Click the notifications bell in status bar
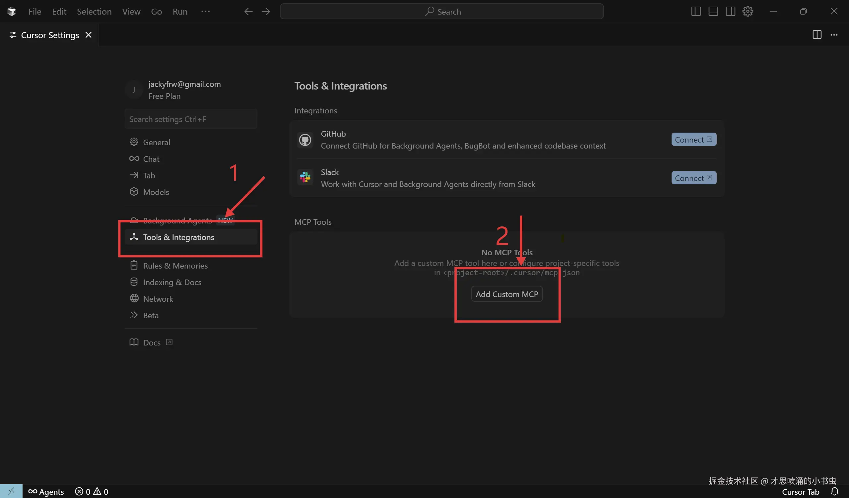 pyautogui.click(x=834, y=491)
